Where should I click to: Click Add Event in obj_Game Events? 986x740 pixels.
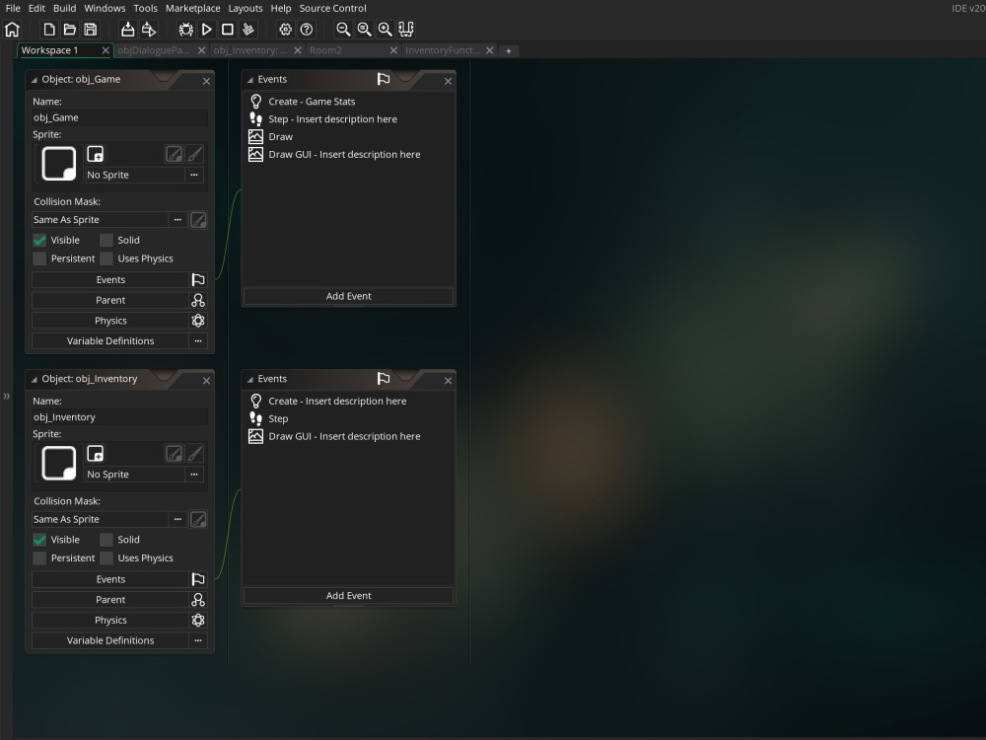[348, 296]
